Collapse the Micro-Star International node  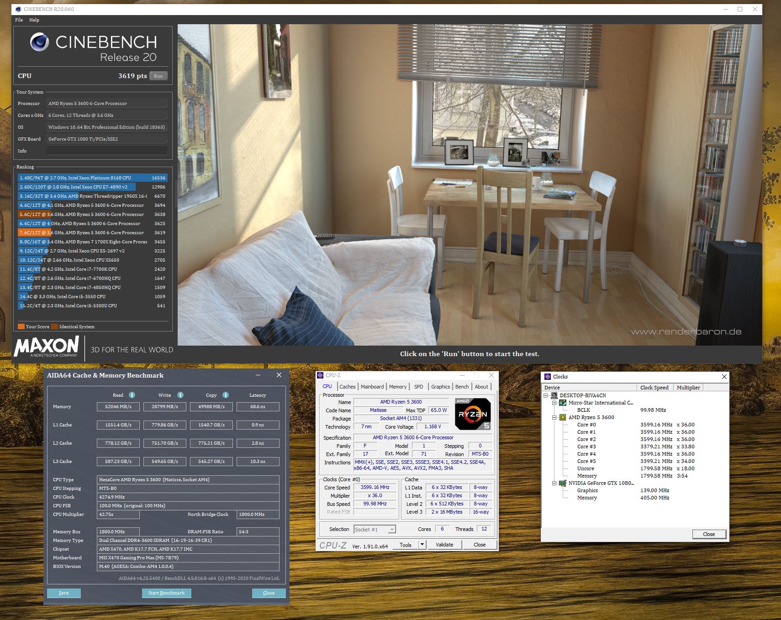click(554, 403)
